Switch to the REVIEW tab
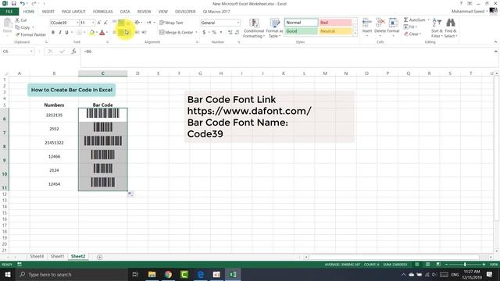The image size is (500, 281). [x=144, y=12]
